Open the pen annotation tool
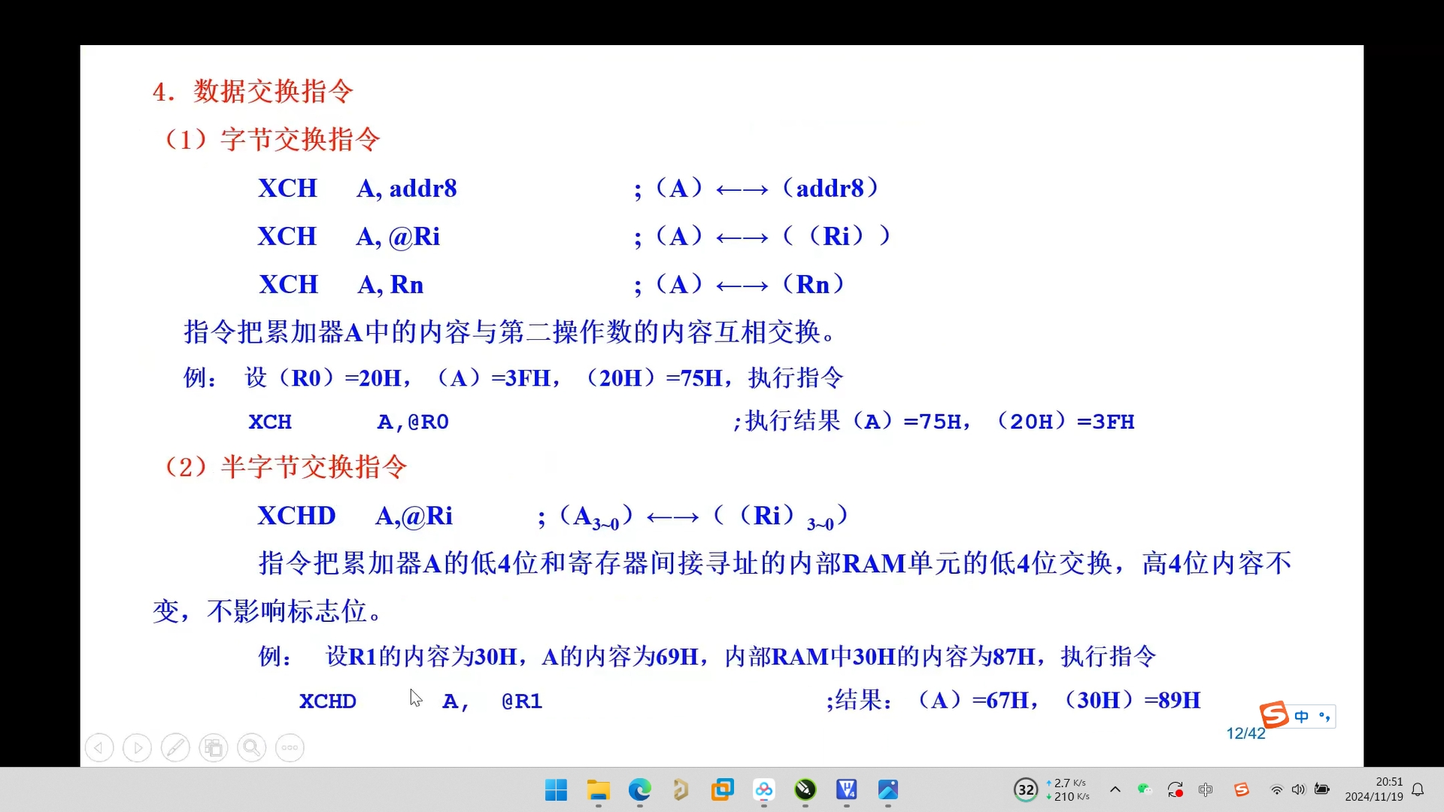 [x=175, y=748]
